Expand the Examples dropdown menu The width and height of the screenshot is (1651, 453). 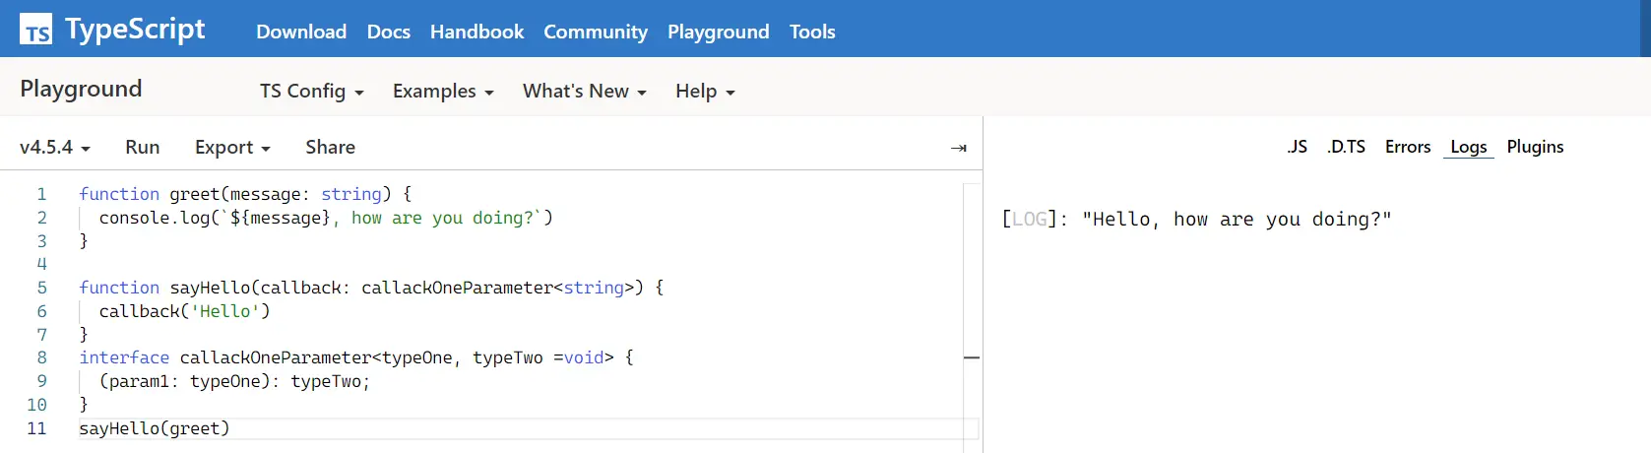[x=443, y=91]
